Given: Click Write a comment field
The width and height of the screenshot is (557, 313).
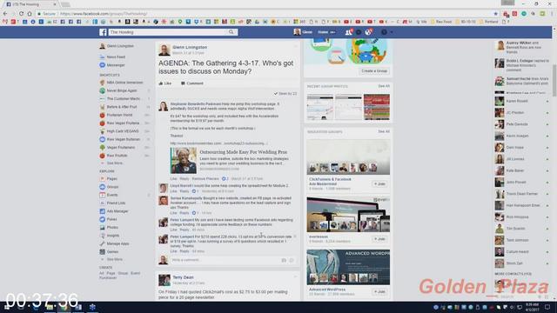Looking at the screenshot, I should [225, 260].
